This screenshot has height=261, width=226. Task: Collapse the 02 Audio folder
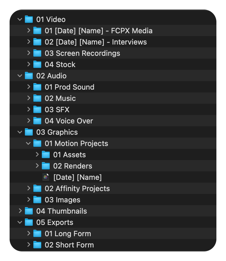click(x=20, y=76)
